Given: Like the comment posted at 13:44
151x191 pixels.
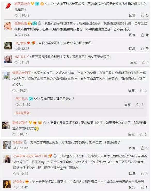Looking at the screenshot, I should (x=145, y=35).
